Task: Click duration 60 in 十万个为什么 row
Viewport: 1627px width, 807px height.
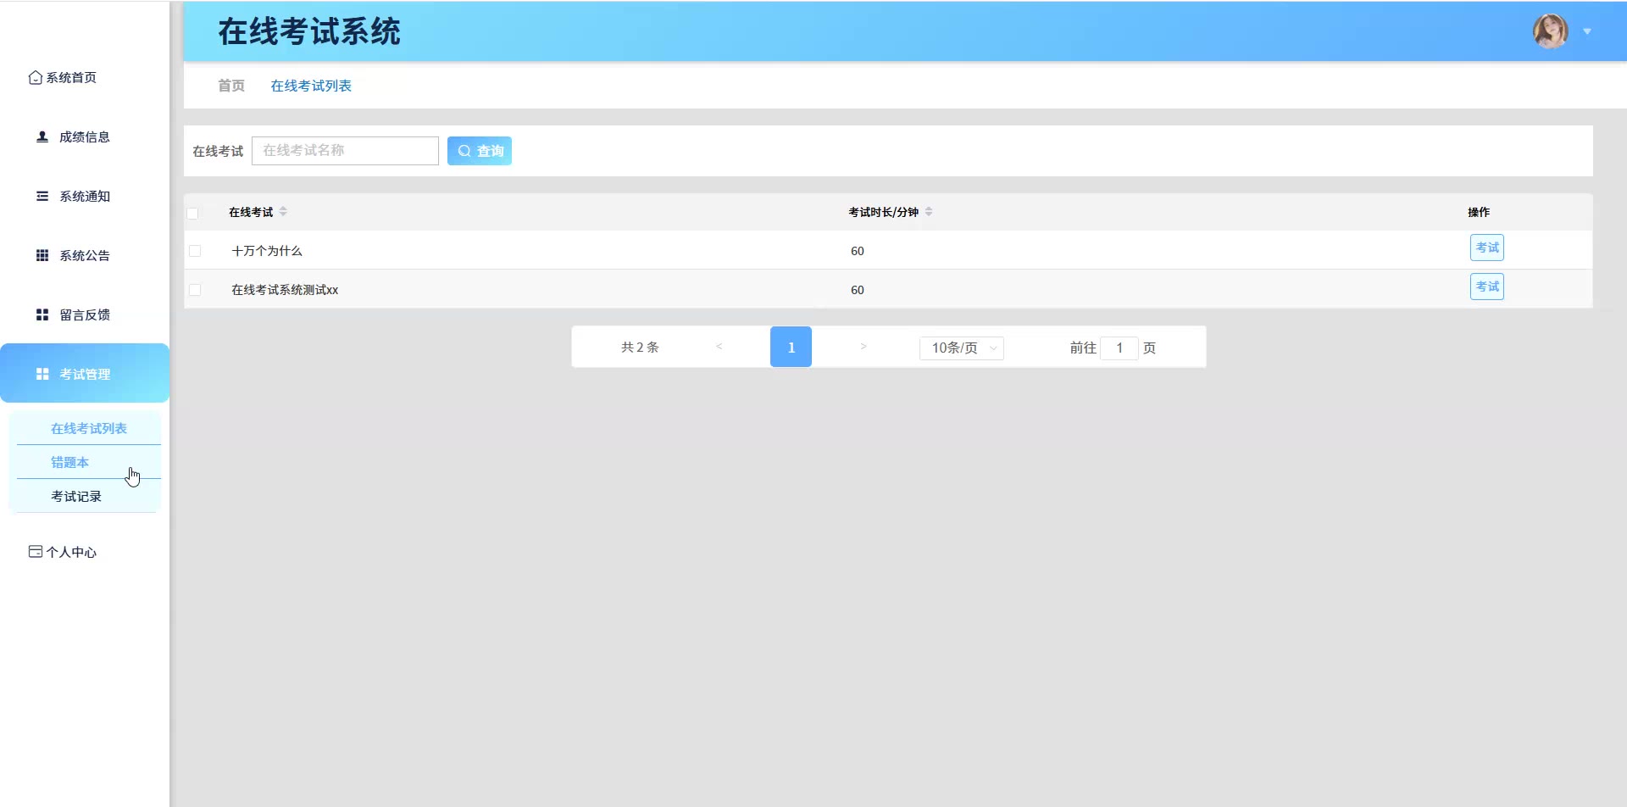Action: click(x=858, y=251)
